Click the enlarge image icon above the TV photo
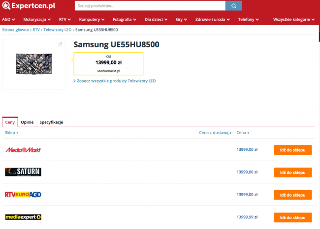This screenshot has height=229, width=320. (x=60, y=44)
